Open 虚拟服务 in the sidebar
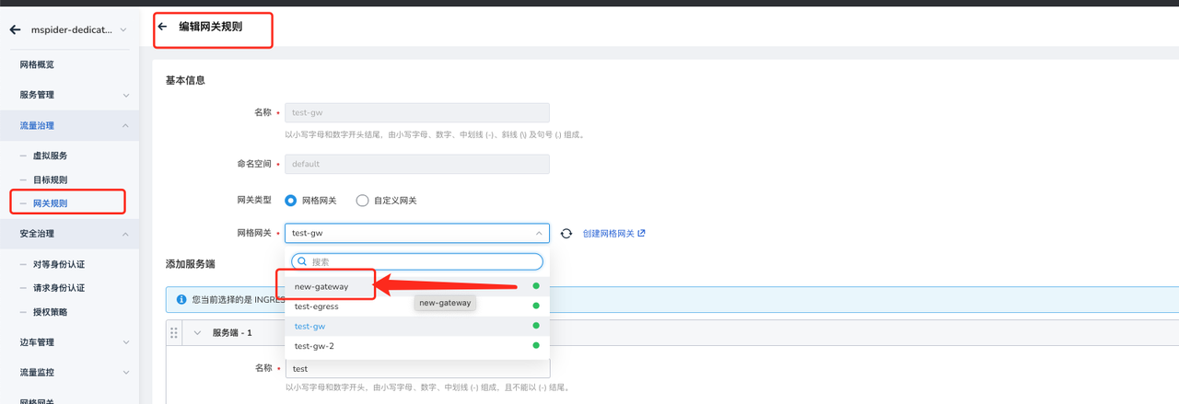 point(50,156)
